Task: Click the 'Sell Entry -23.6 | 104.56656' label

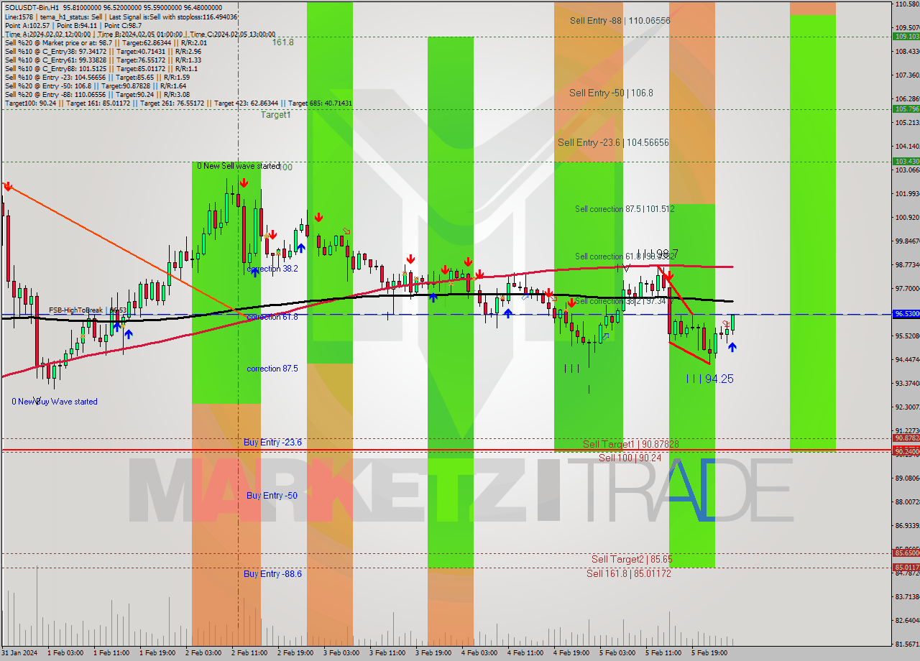Action: 613,143
